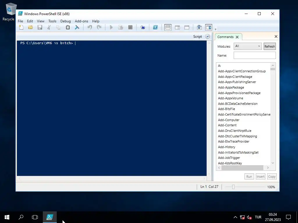Open the Add-ons menu
Screen dimensions: 298x223
click(x=81, y=21)
